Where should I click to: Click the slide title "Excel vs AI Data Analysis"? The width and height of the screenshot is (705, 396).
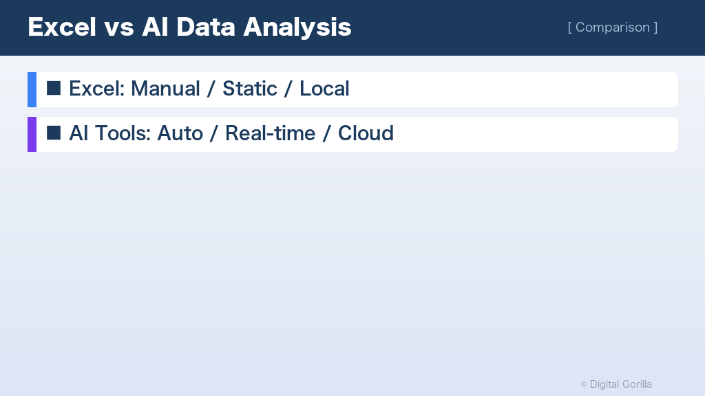click(x=189, y=27)
